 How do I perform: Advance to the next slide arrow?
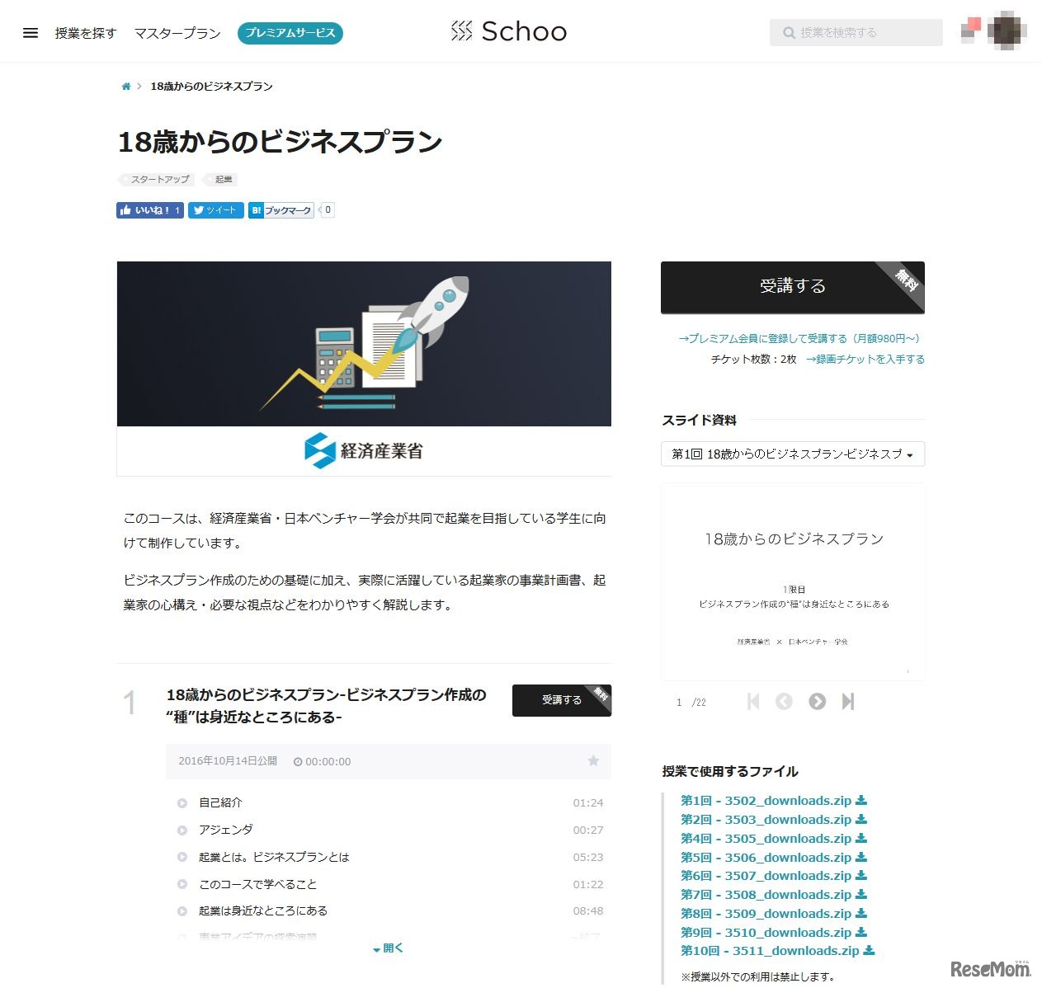817,702
